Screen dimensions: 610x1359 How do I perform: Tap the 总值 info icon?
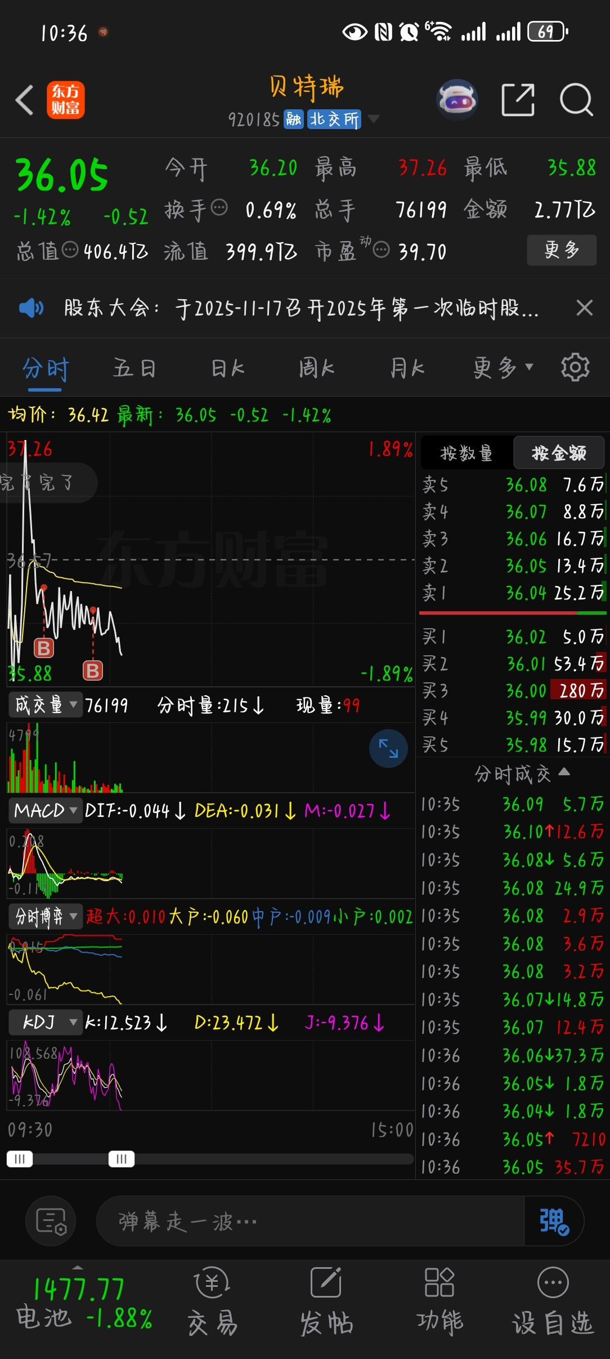pyautogui.click(x=70, y=249)
